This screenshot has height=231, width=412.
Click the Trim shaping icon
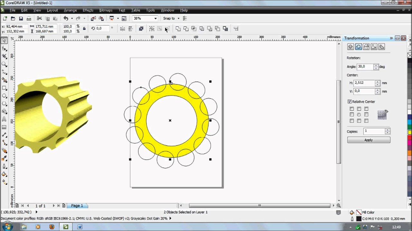[186, 29]
